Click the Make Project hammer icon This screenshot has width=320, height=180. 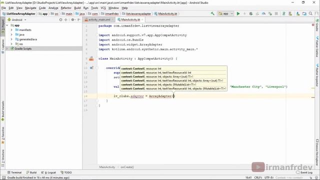[212, 13]
